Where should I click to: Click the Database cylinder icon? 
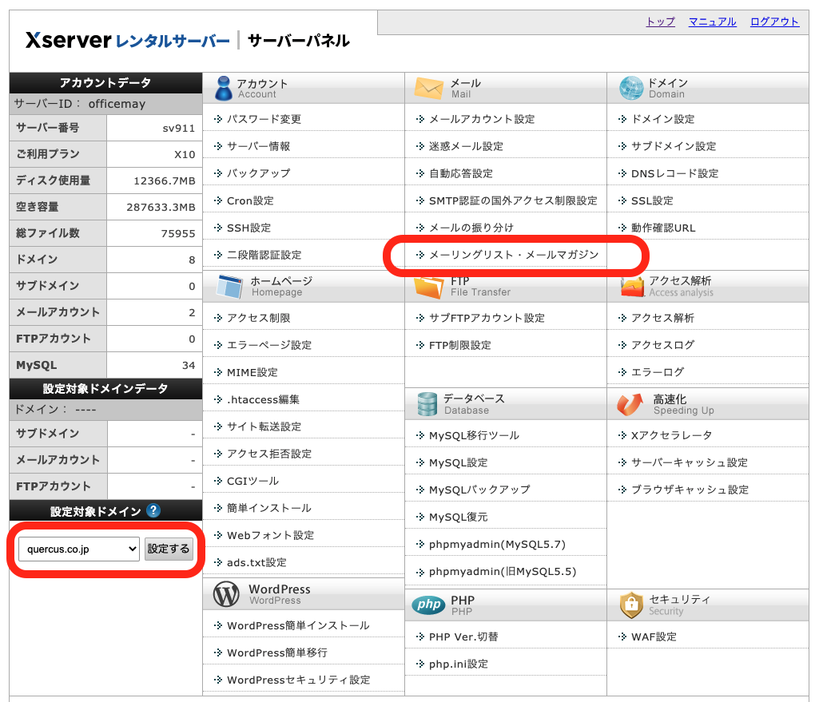tap(427, 404)
